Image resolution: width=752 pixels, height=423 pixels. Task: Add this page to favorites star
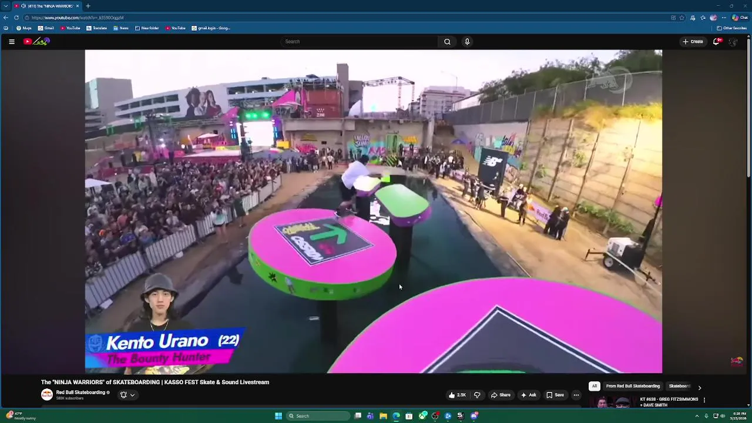pyautogui.click(x=682, y=18)
